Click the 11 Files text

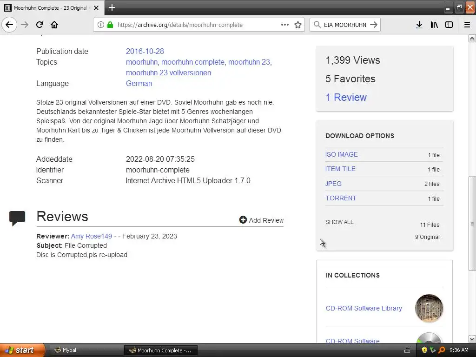(x=430, y=225)
